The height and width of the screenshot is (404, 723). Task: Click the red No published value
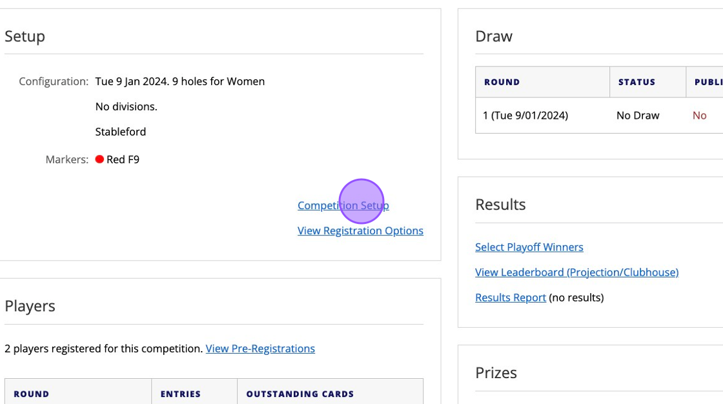(x=699, y=116)
